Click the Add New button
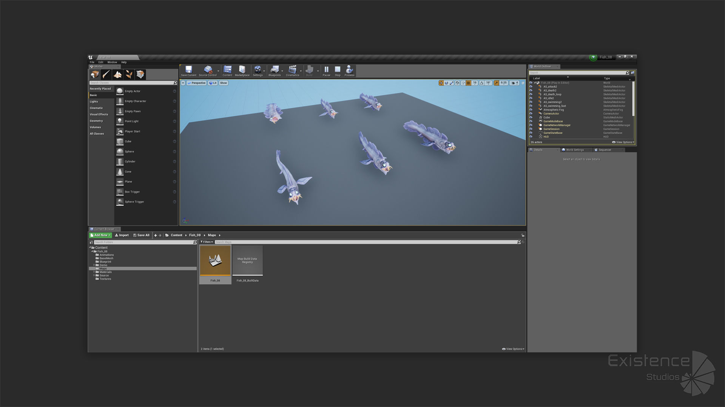The width and height of the screenshot is (725, 407). point(100,235)
